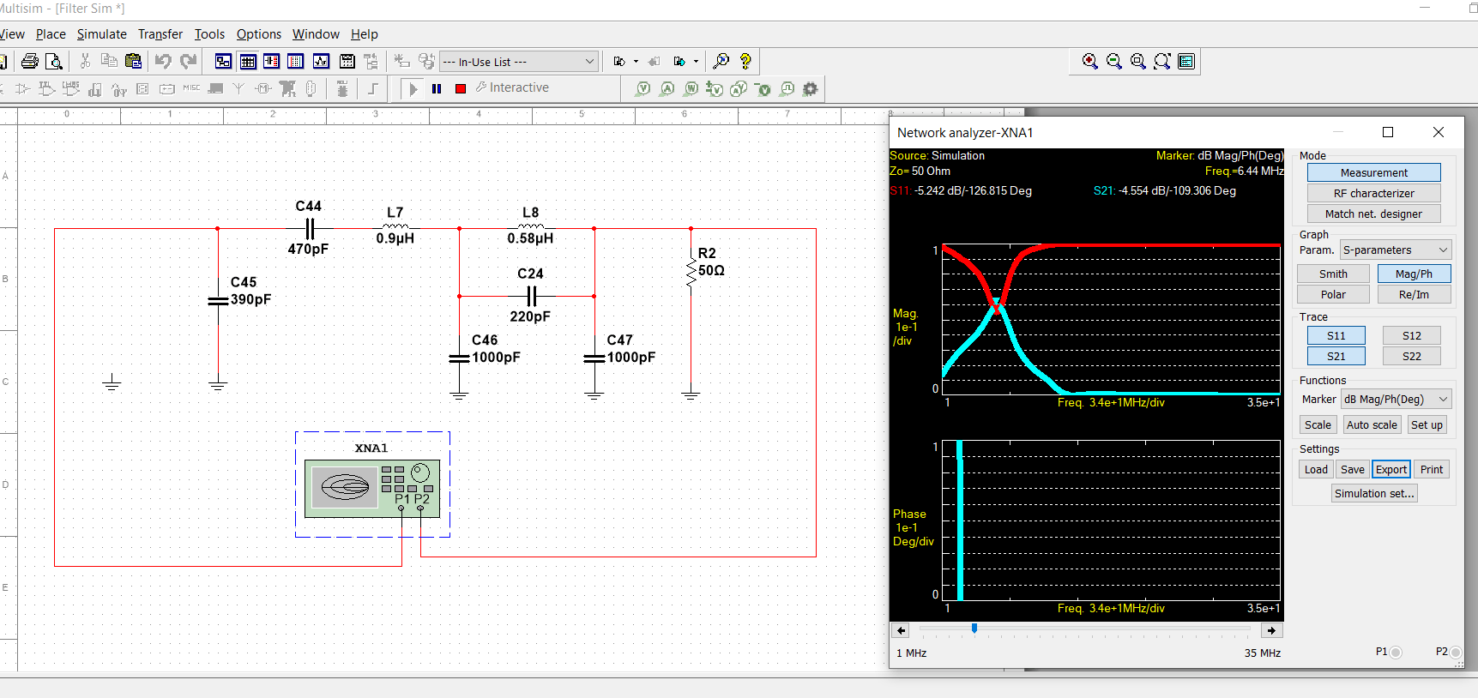Open the Grapher view icon
This screenshot has width=1478, height=698.
(x=321, y=61)
